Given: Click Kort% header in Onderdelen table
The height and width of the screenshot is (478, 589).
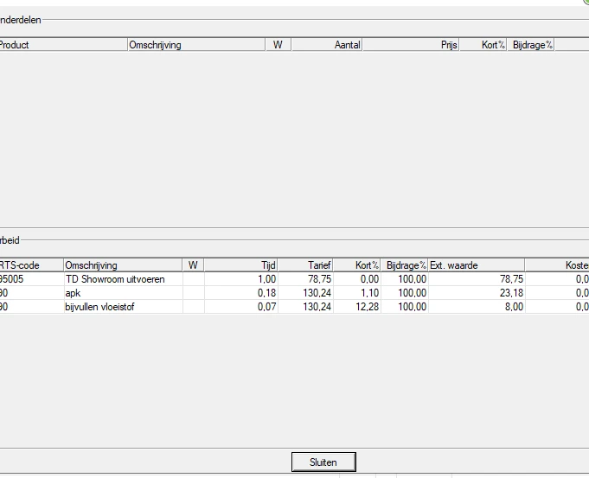Looking at the screenshot, I should 483,45.
